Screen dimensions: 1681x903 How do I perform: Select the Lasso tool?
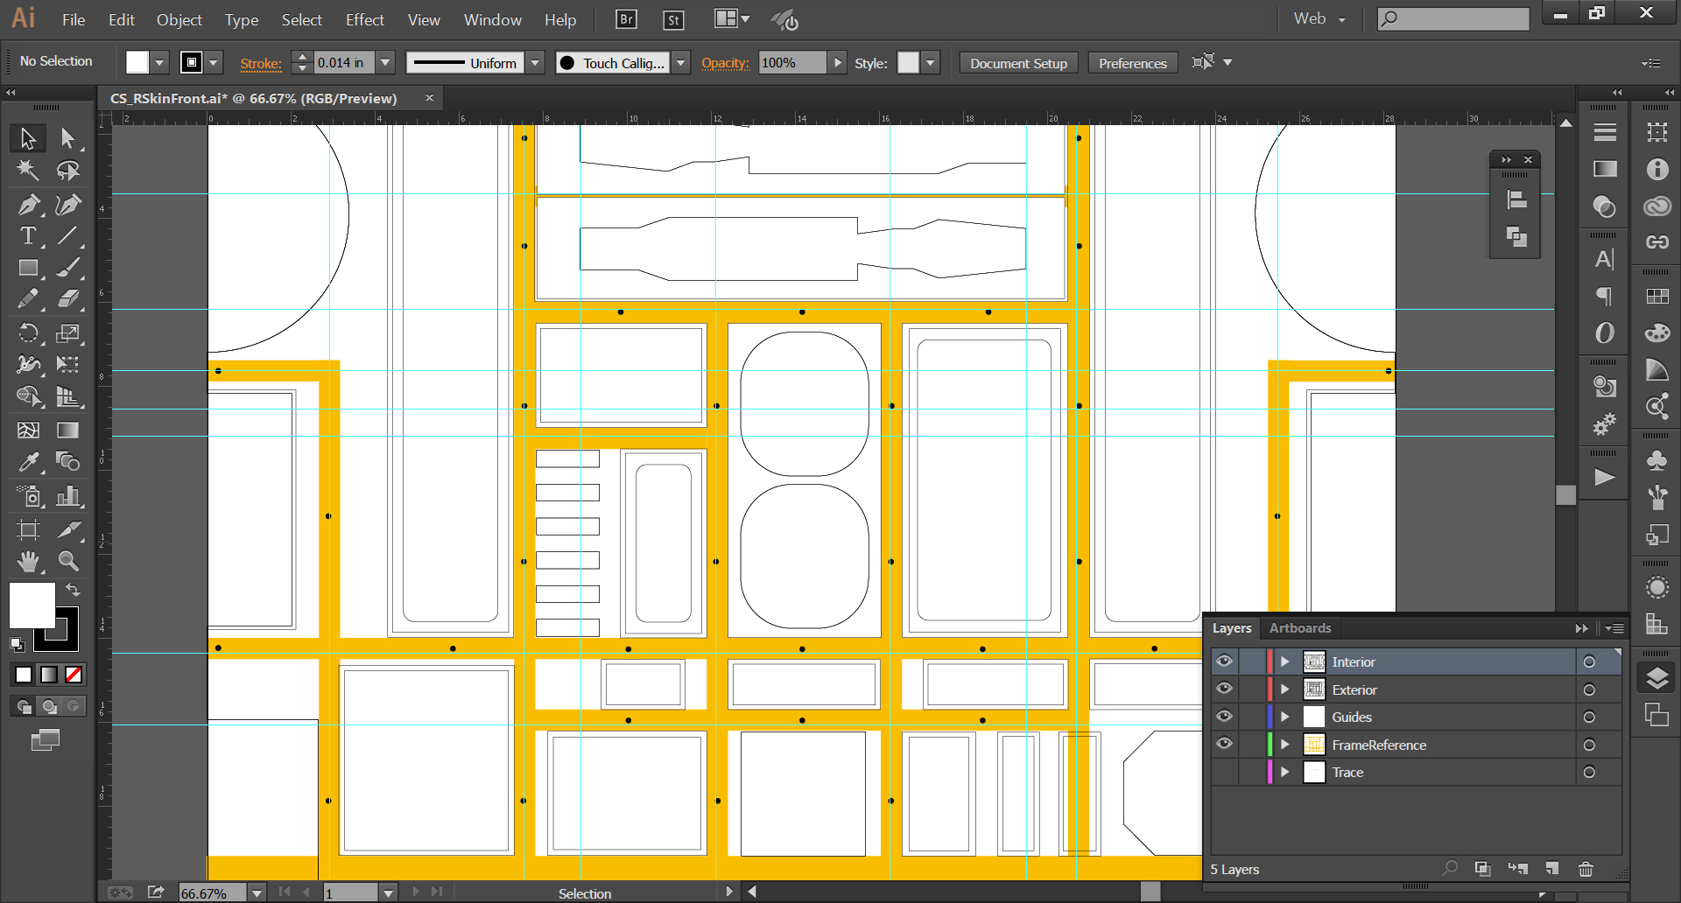click(67, 170)
